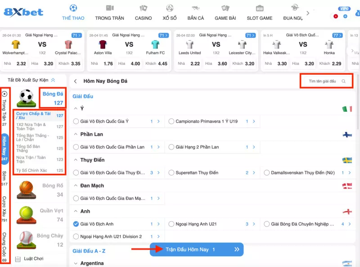Select Giải Hạng 2 Phần Lan radio
The height and width of the screenshot is (267, 360).
171,147
